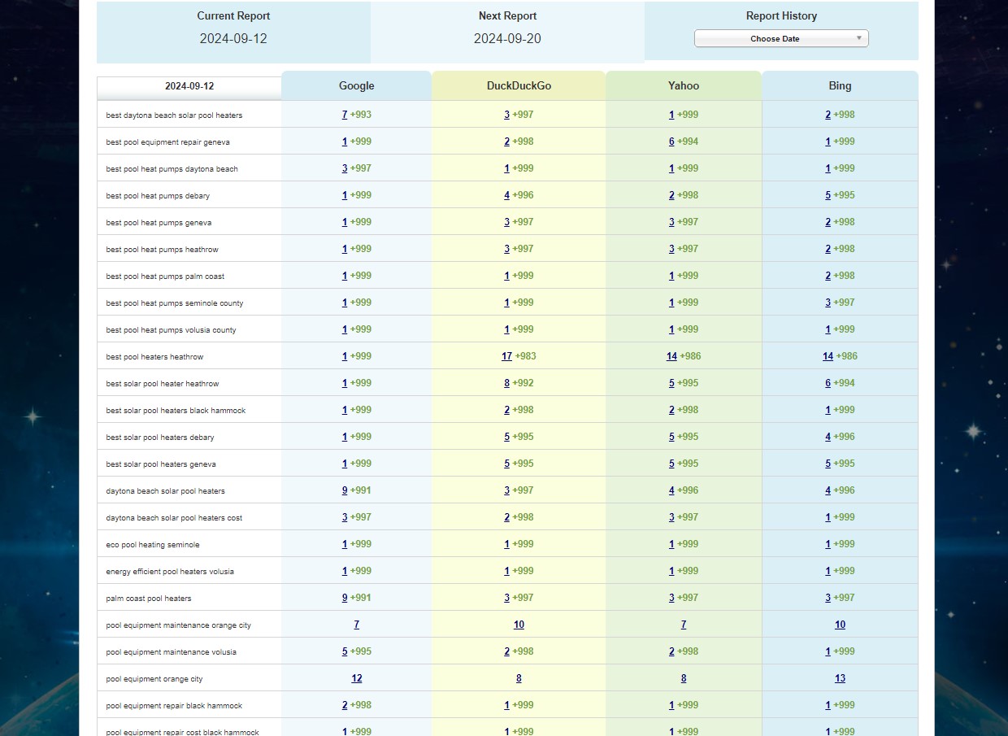Click keyword 'best pool heat pumps seminole county'

(x=175, y=303)
